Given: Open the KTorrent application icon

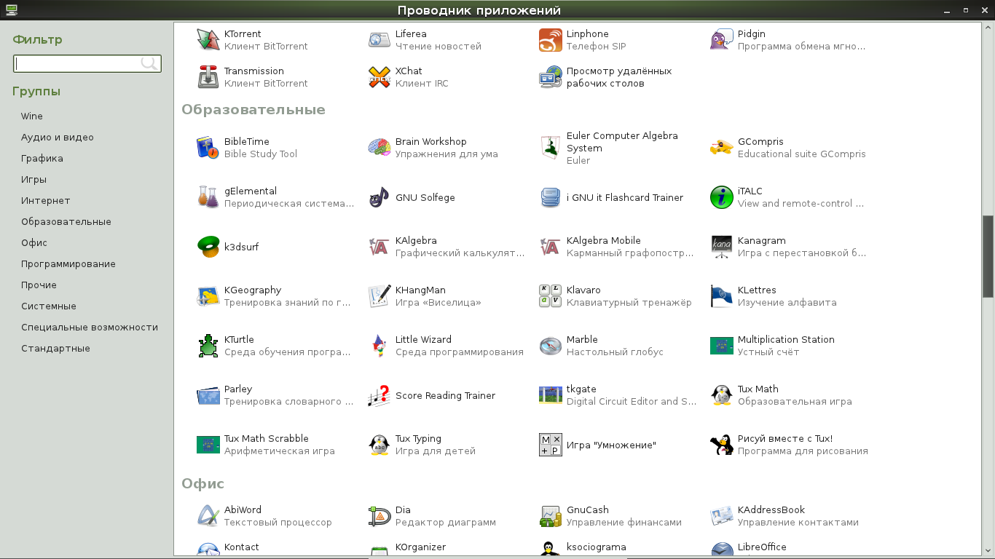Looking at the screenshot, I should click(x=208, y=40).
